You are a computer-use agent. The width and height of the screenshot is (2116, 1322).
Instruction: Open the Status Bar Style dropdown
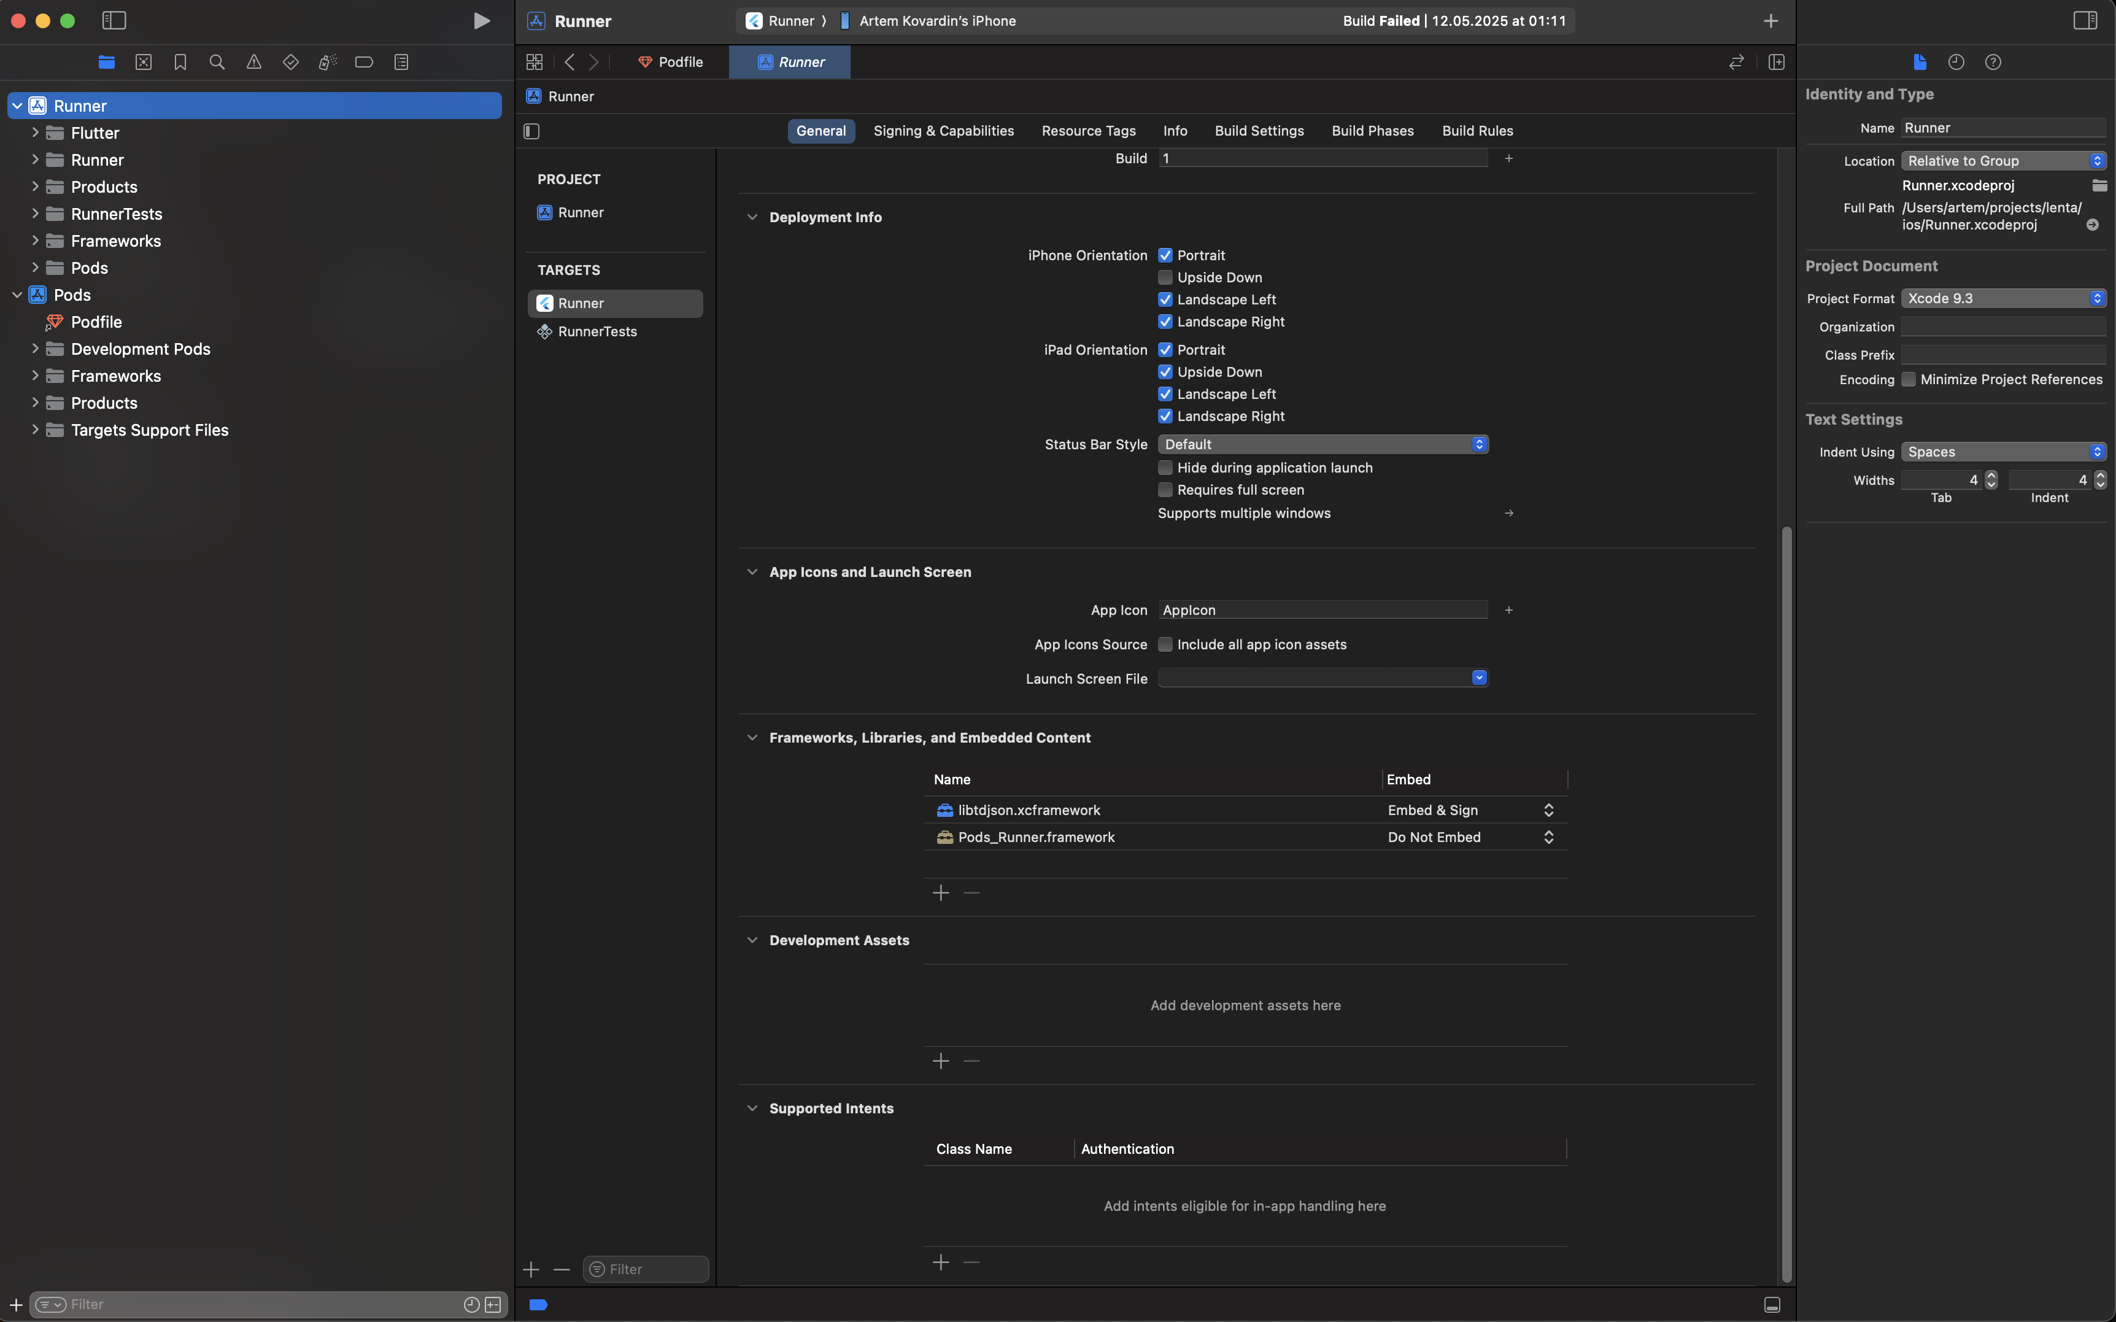click(x=1322, y=444)
